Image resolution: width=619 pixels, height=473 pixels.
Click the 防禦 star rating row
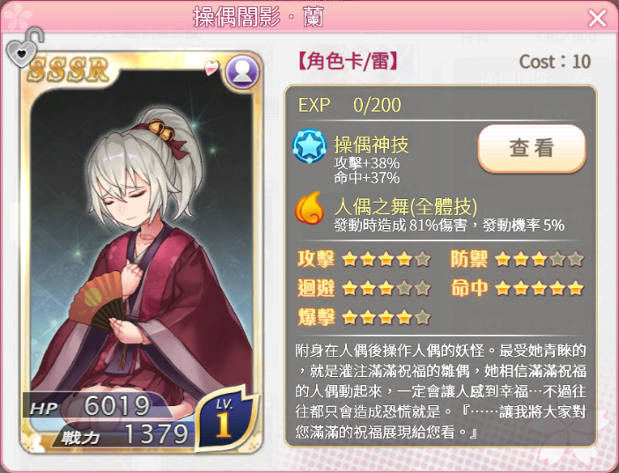tap(517, 259)
